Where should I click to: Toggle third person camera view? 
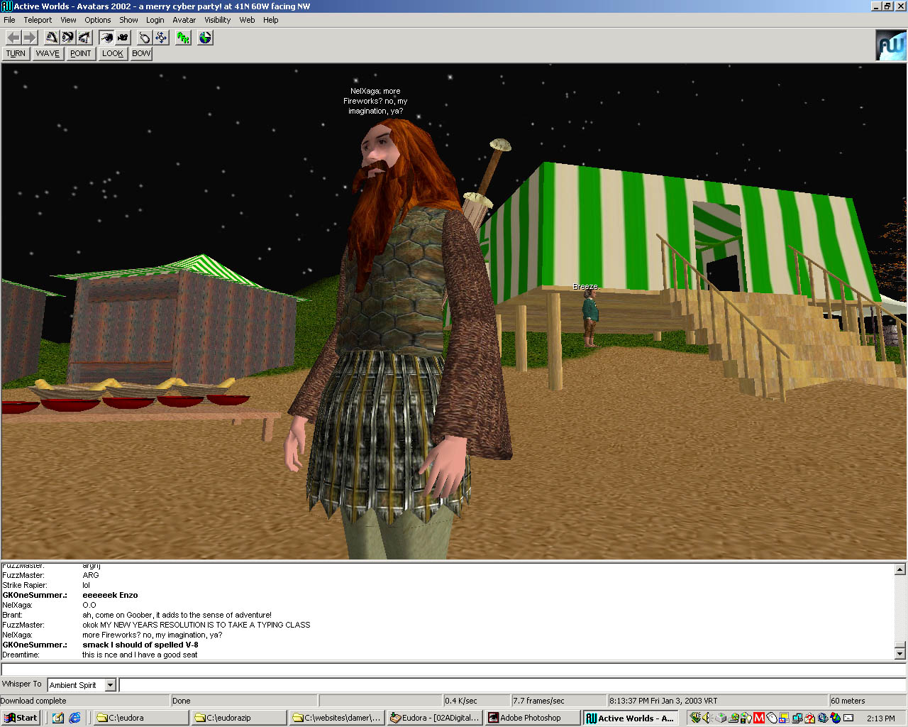[123, 38]
